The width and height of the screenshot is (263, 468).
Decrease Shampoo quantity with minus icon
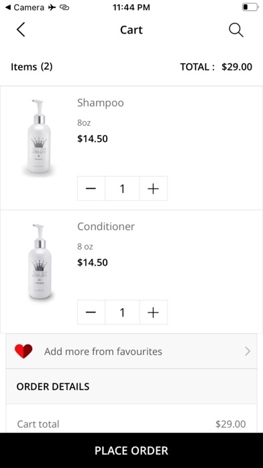coord(91,189)
